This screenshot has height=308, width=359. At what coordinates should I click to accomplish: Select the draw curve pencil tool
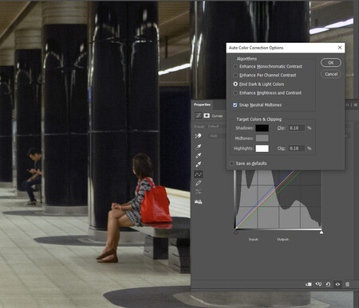[199, 183]
